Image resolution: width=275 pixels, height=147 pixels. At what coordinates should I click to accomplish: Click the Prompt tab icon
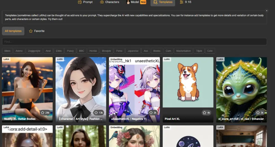(x=80, y=2)
